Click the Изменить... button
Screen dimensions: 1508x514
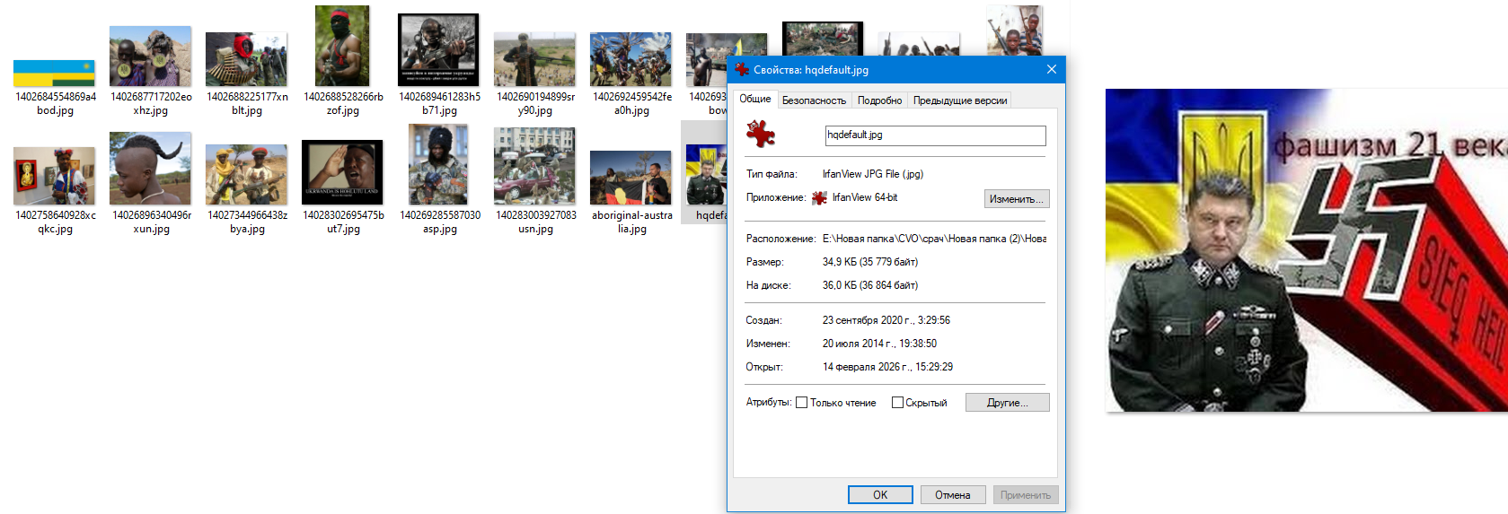point(1017,199)
